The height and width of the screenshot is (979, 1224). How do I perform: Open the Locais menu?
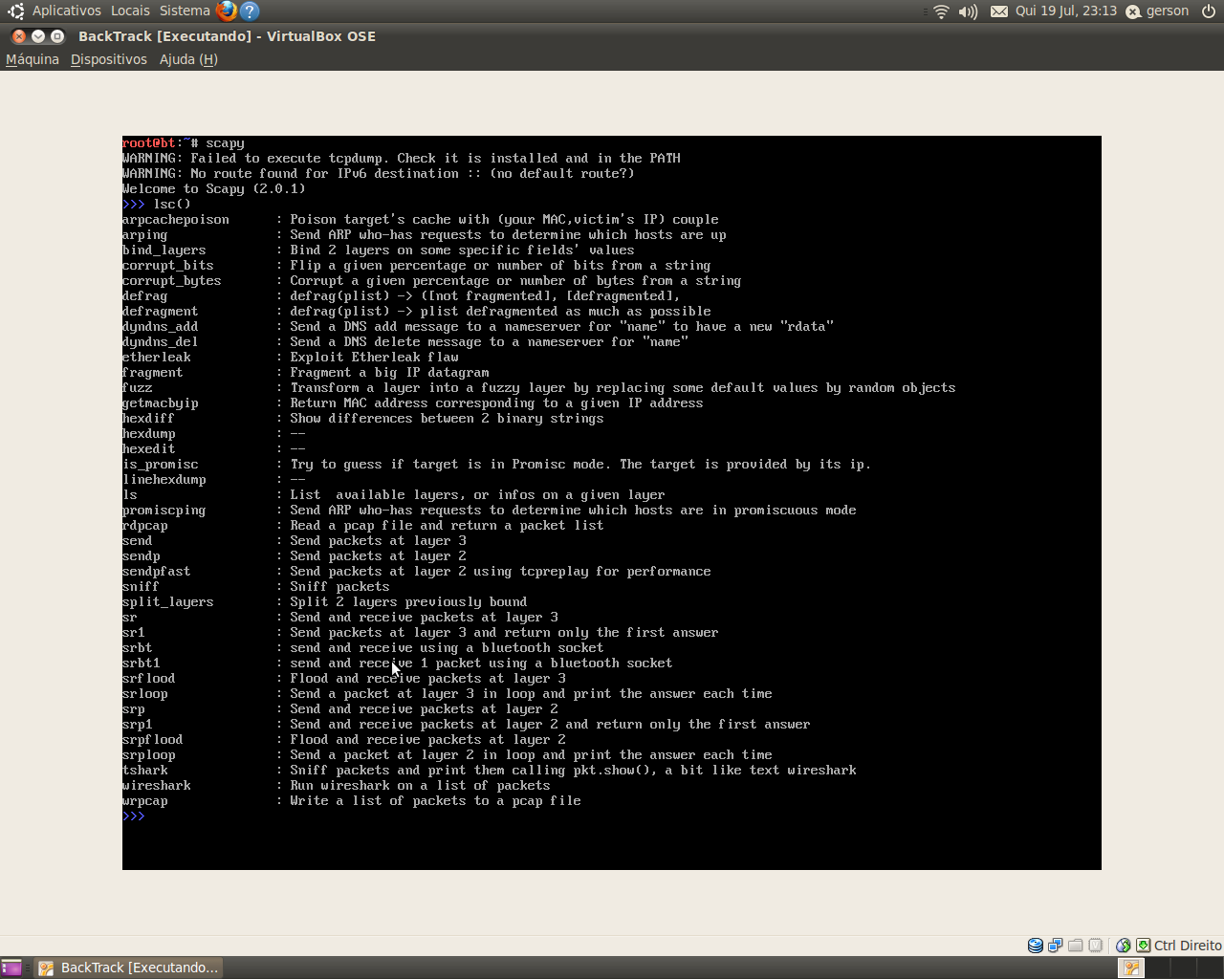(x=130, y=11)
